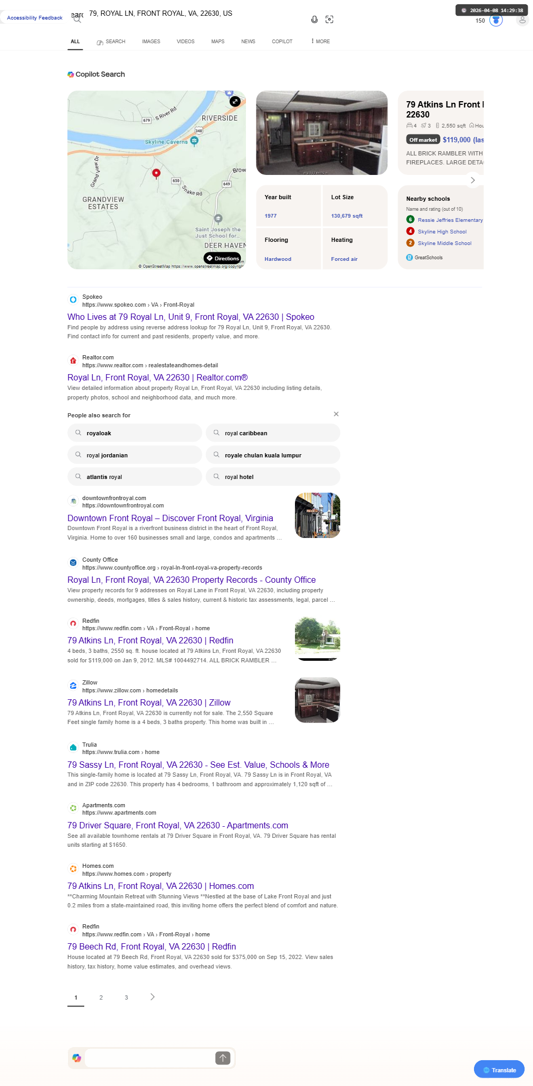Open Royal Ln Realtor.com result

[157, 377]
